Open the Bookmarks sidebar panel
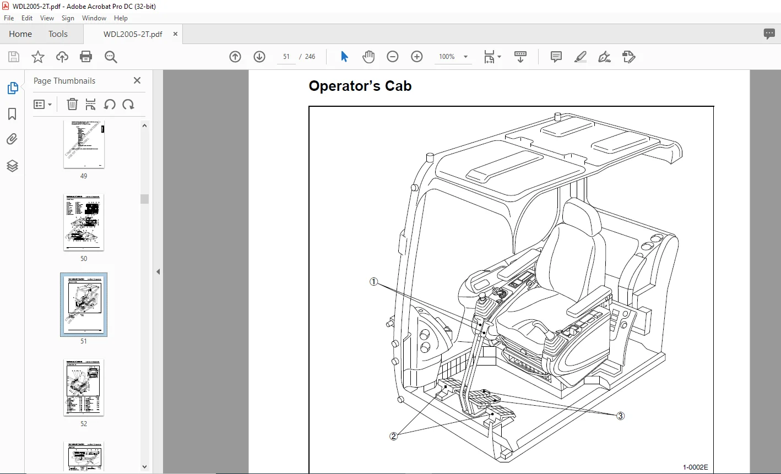This screenshot has height=474, width=781. [x=12, y=114]
